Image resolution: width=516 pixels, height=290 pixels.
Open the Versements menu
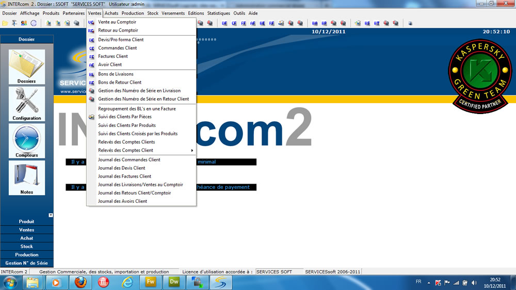[x=173, y=13]
